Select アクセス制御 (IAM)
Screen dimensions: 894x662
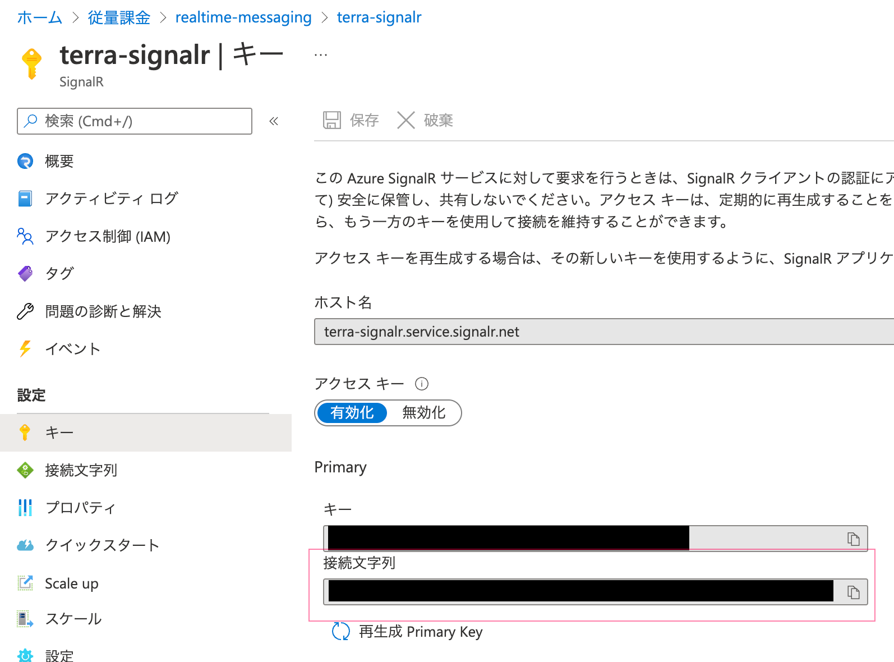click(107, 237)
